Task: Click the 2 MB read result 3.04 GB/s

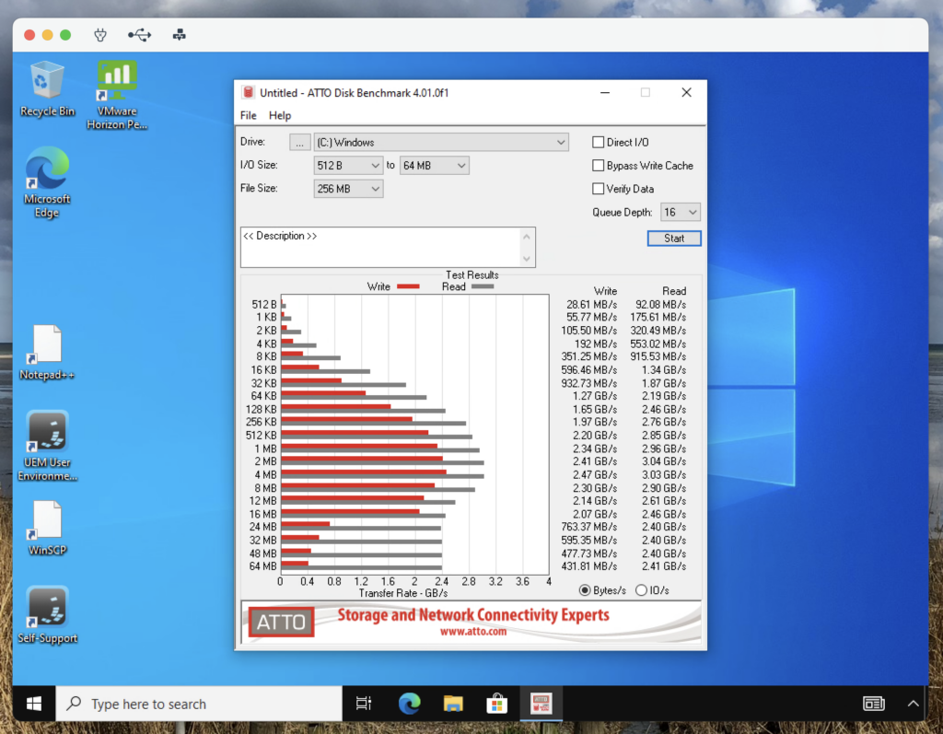Action: [664, 461]
